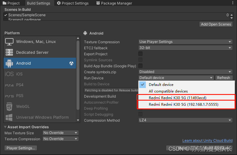Enable the Export Project checkbox
The width and height of the screenshot is (237, 155).
coord(140,54)
